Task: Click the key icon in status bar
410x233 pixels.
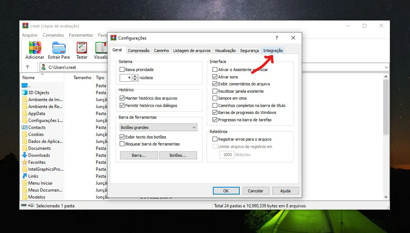Action: click(x=31, y=206)
